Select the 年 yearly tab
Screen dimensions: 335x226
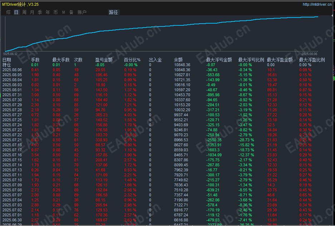tap(48, 12)
